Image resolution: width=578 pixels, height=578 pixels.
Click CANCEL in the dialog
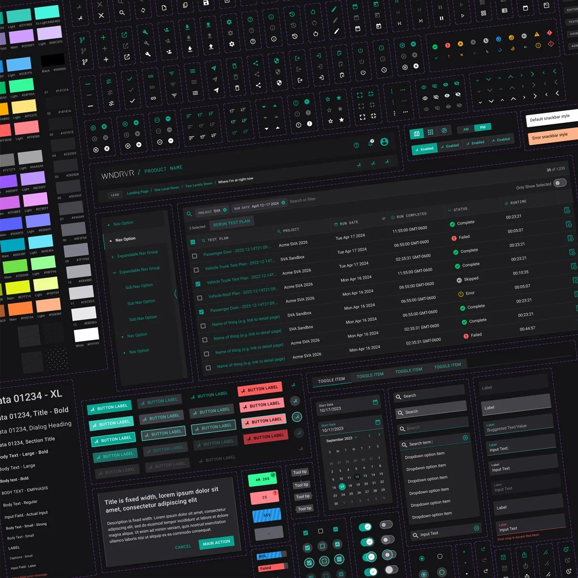click(x=183, y=547)
